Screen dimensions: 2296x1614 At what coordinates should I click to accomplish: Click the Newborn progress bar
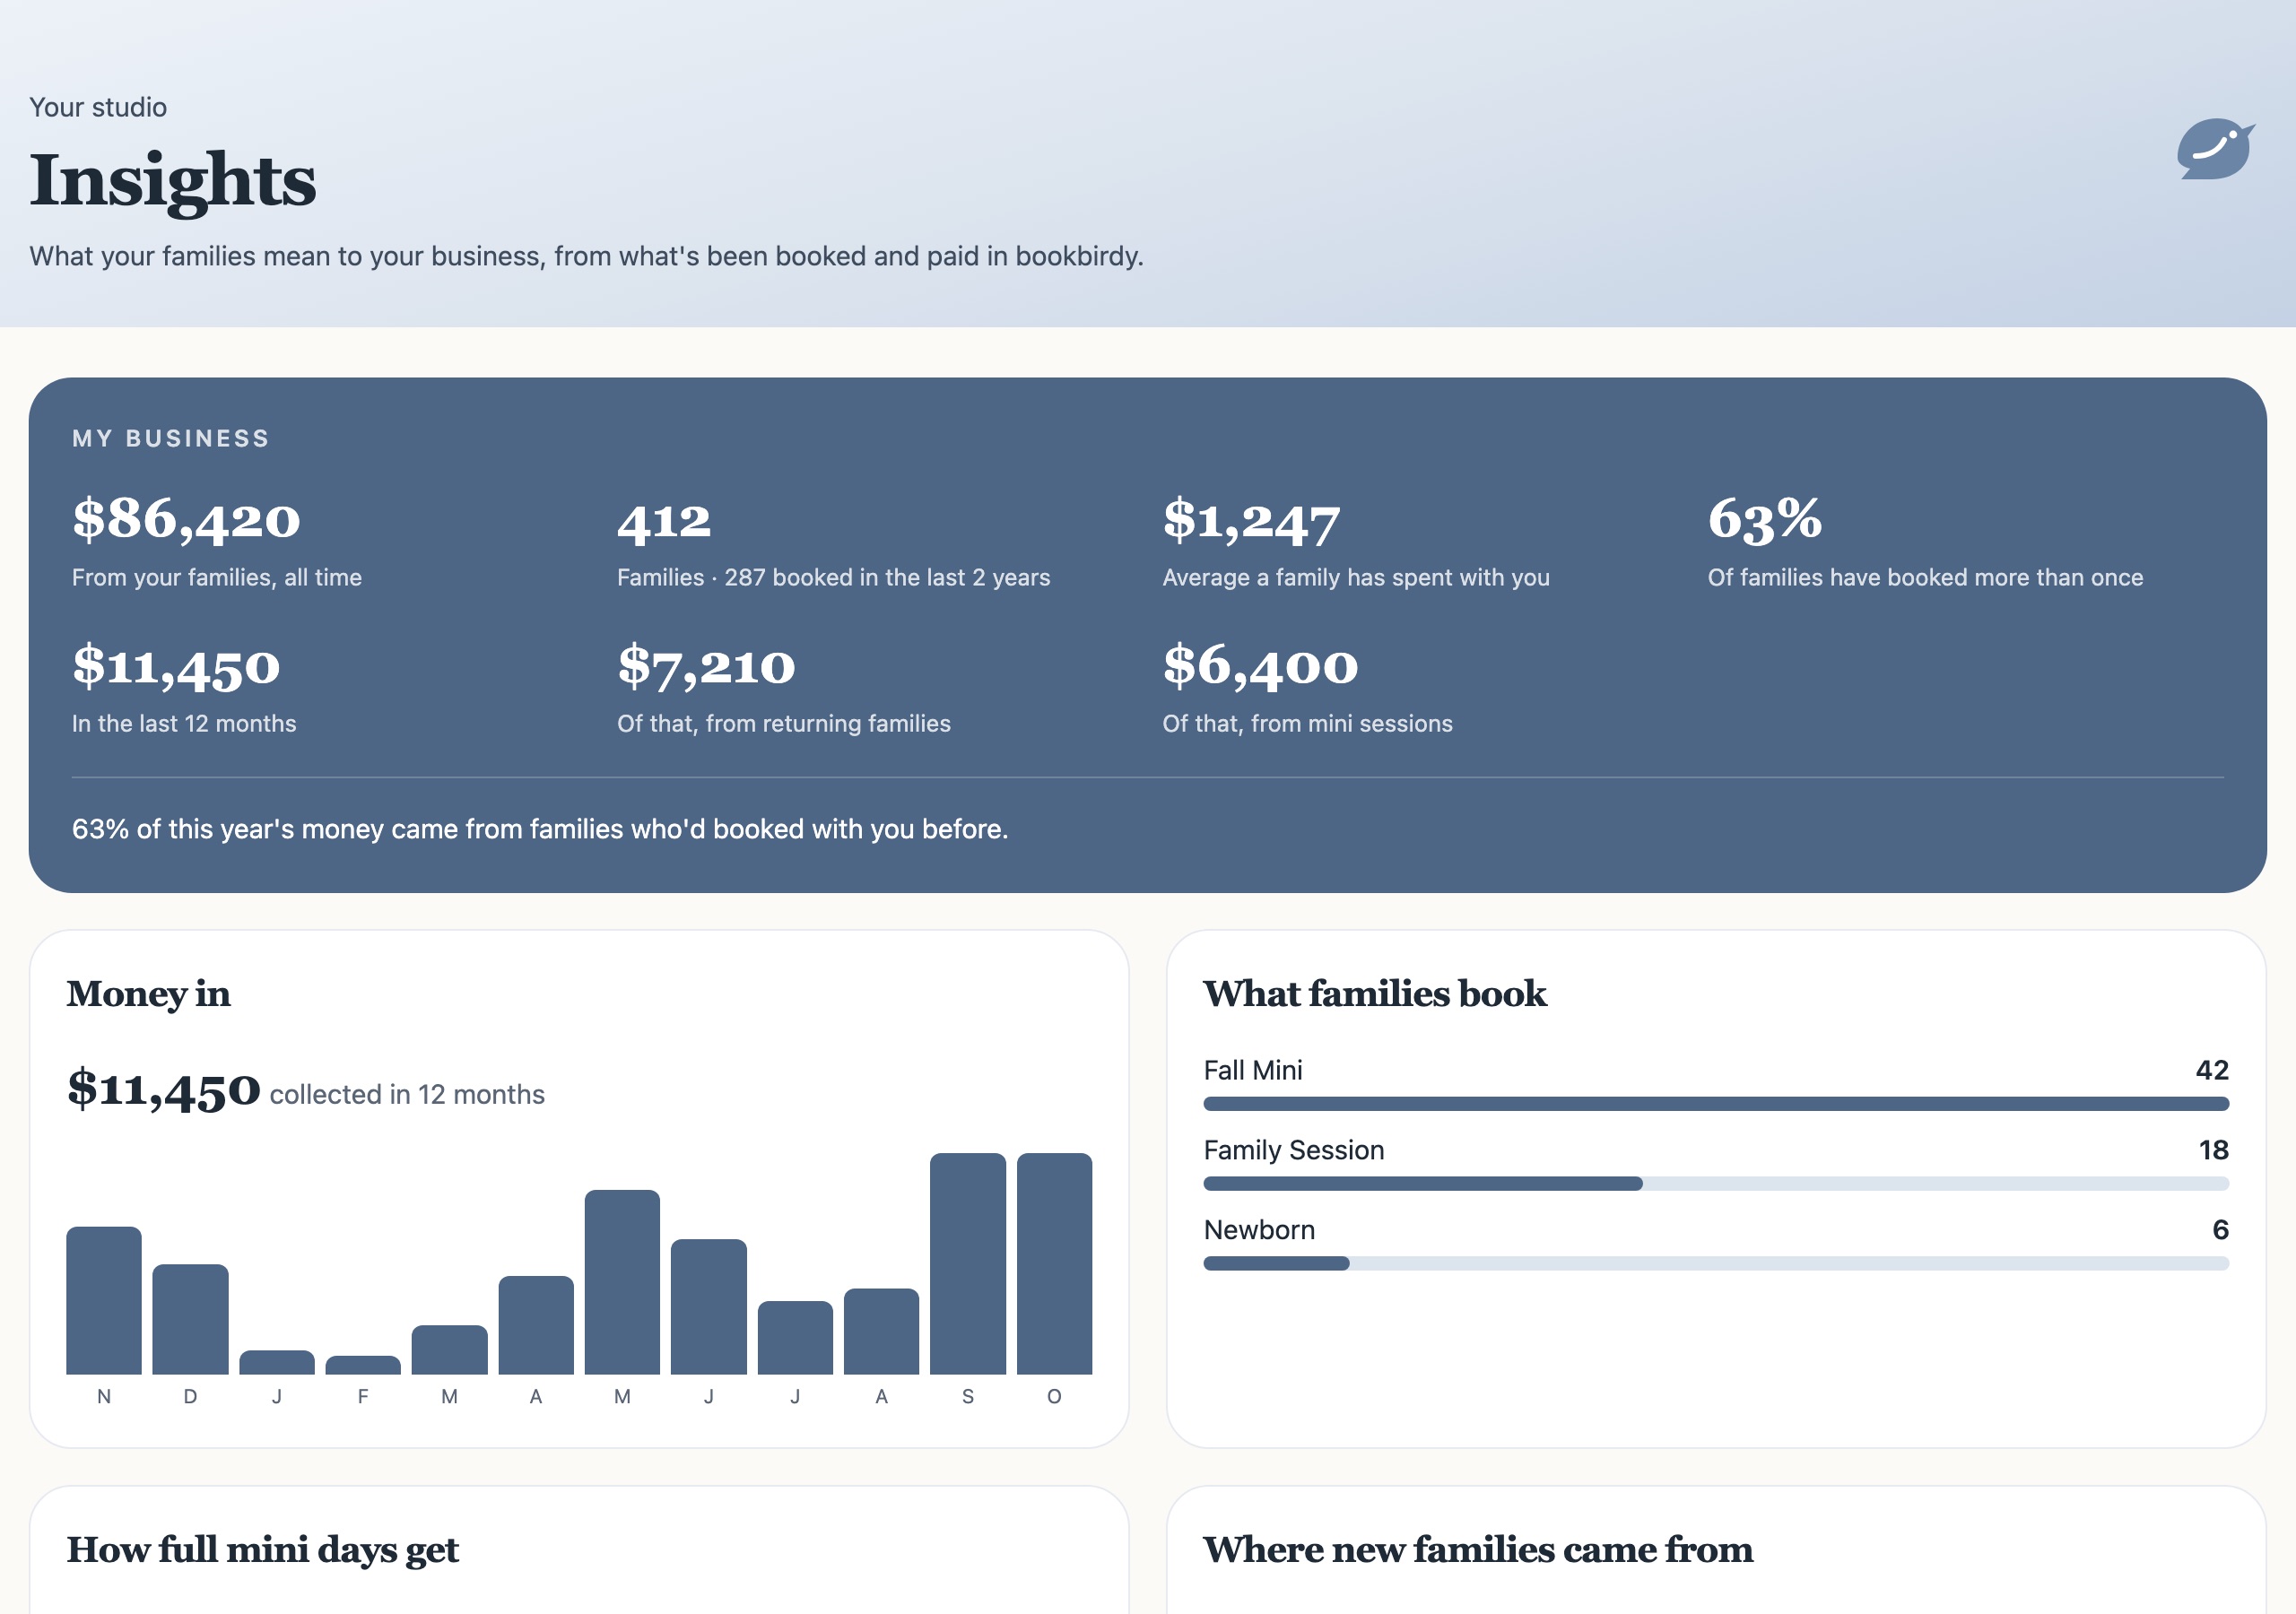(x=1716, y=1264)
